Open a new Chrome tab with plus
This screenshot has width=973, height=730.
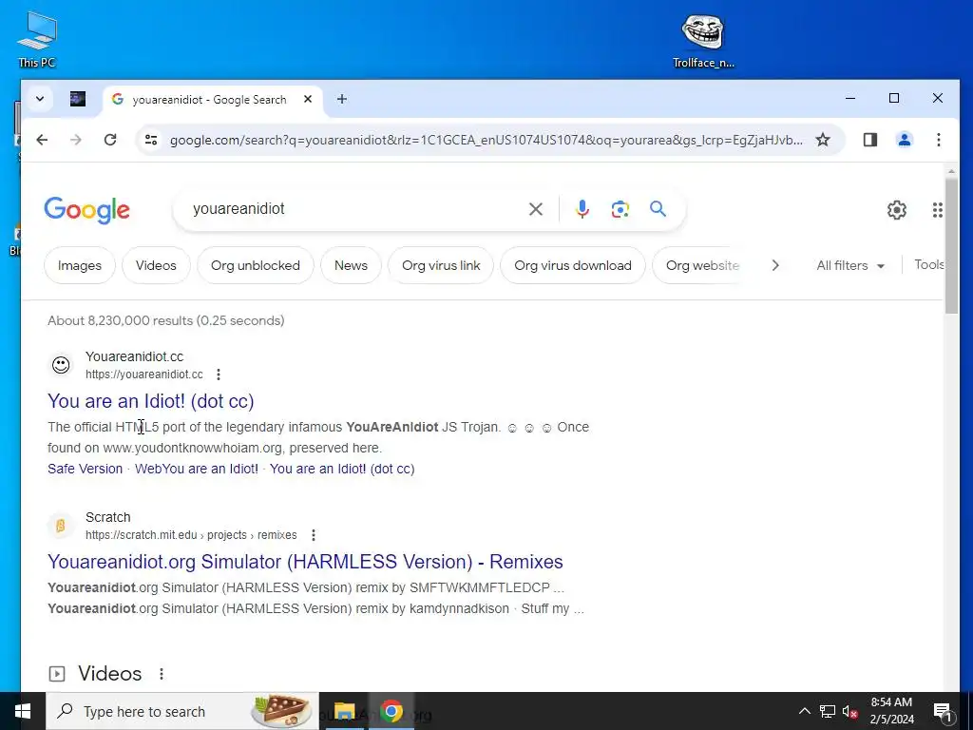click(342, 99)
